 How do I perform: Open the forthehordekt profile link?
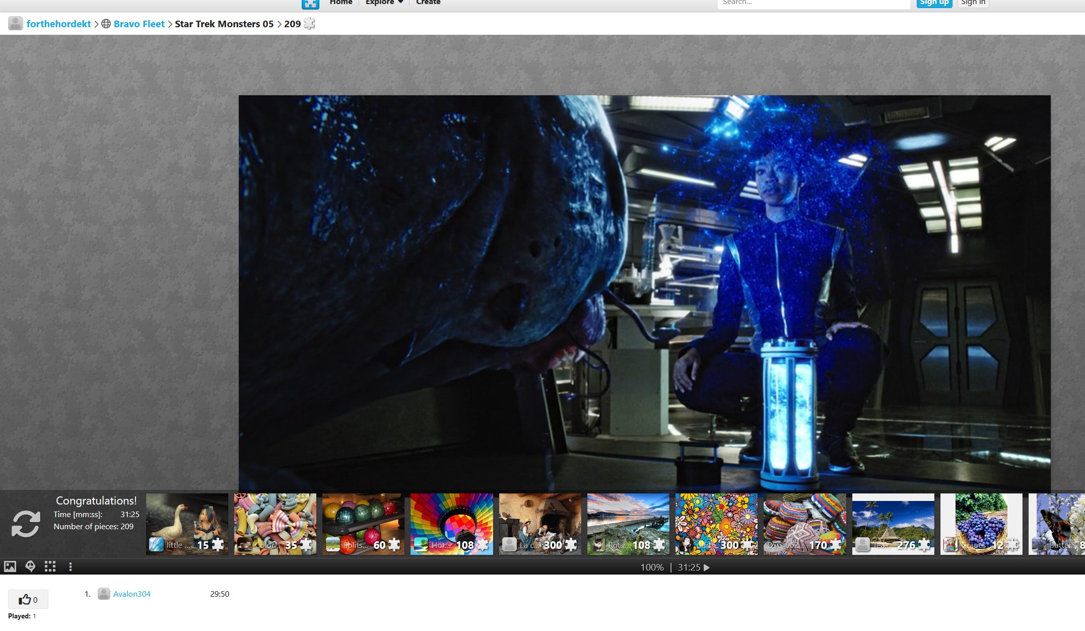58,24
